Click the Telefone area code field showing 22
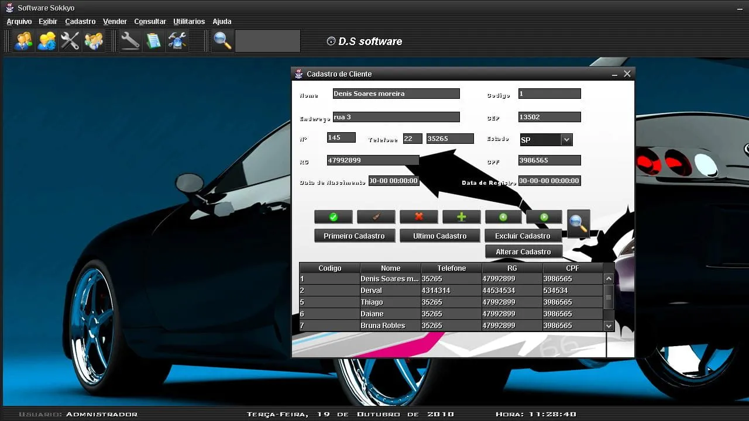The width and height of the screenshot is (749, 421). click(413, 139)
